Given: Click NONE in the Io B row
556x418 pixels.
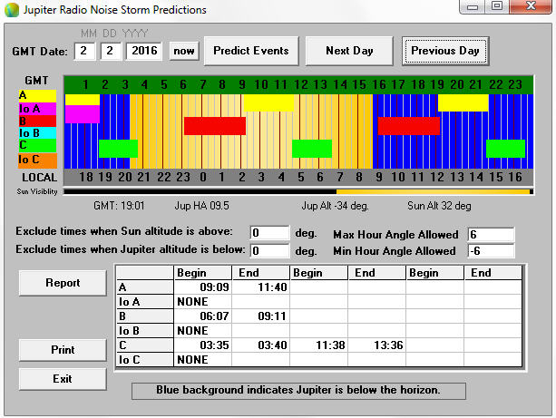Looking at the screenshot, I should [192, 331].
